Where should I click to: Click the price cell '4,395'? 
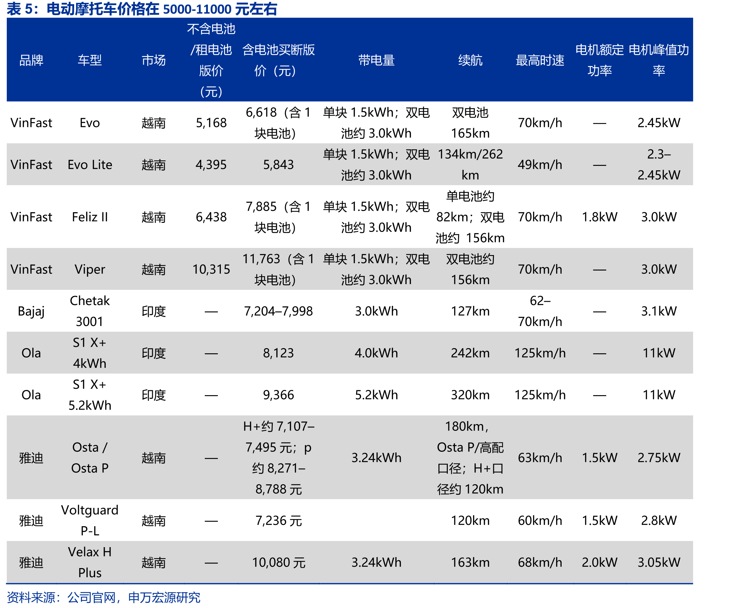[x=211, y=165]
